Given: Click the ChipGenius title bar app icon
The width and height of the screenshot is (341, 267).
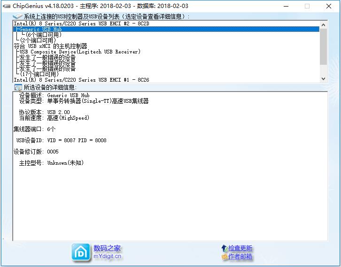Looking at the screenshot, I should click(x=7, y=6).
